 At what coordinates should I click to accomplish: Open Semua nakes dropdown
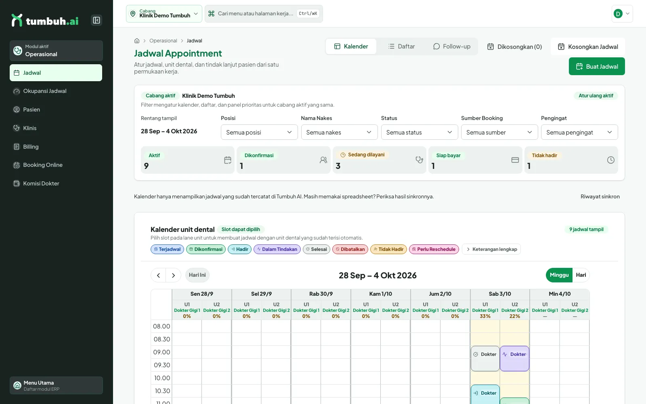click(x=339, y=132)
